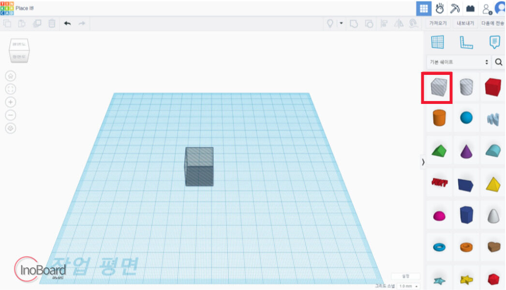The width and height of the screenshot is (506, 290).
Task: Click the Align tool icon
Action: [384, 24]
